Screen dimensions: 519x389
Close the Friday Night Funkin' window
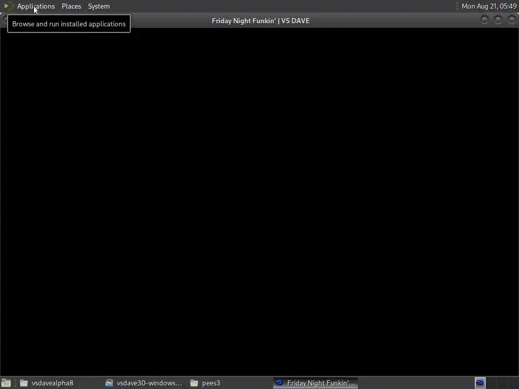coord(512,20)
